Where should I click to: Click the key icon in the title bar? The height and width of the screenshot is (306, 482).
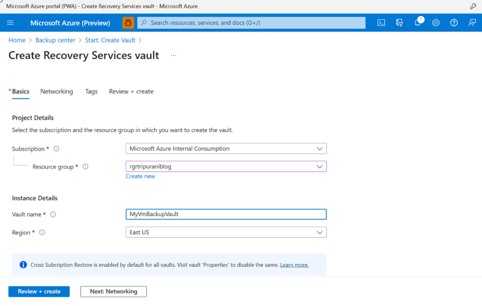click(x=473, y=6)
